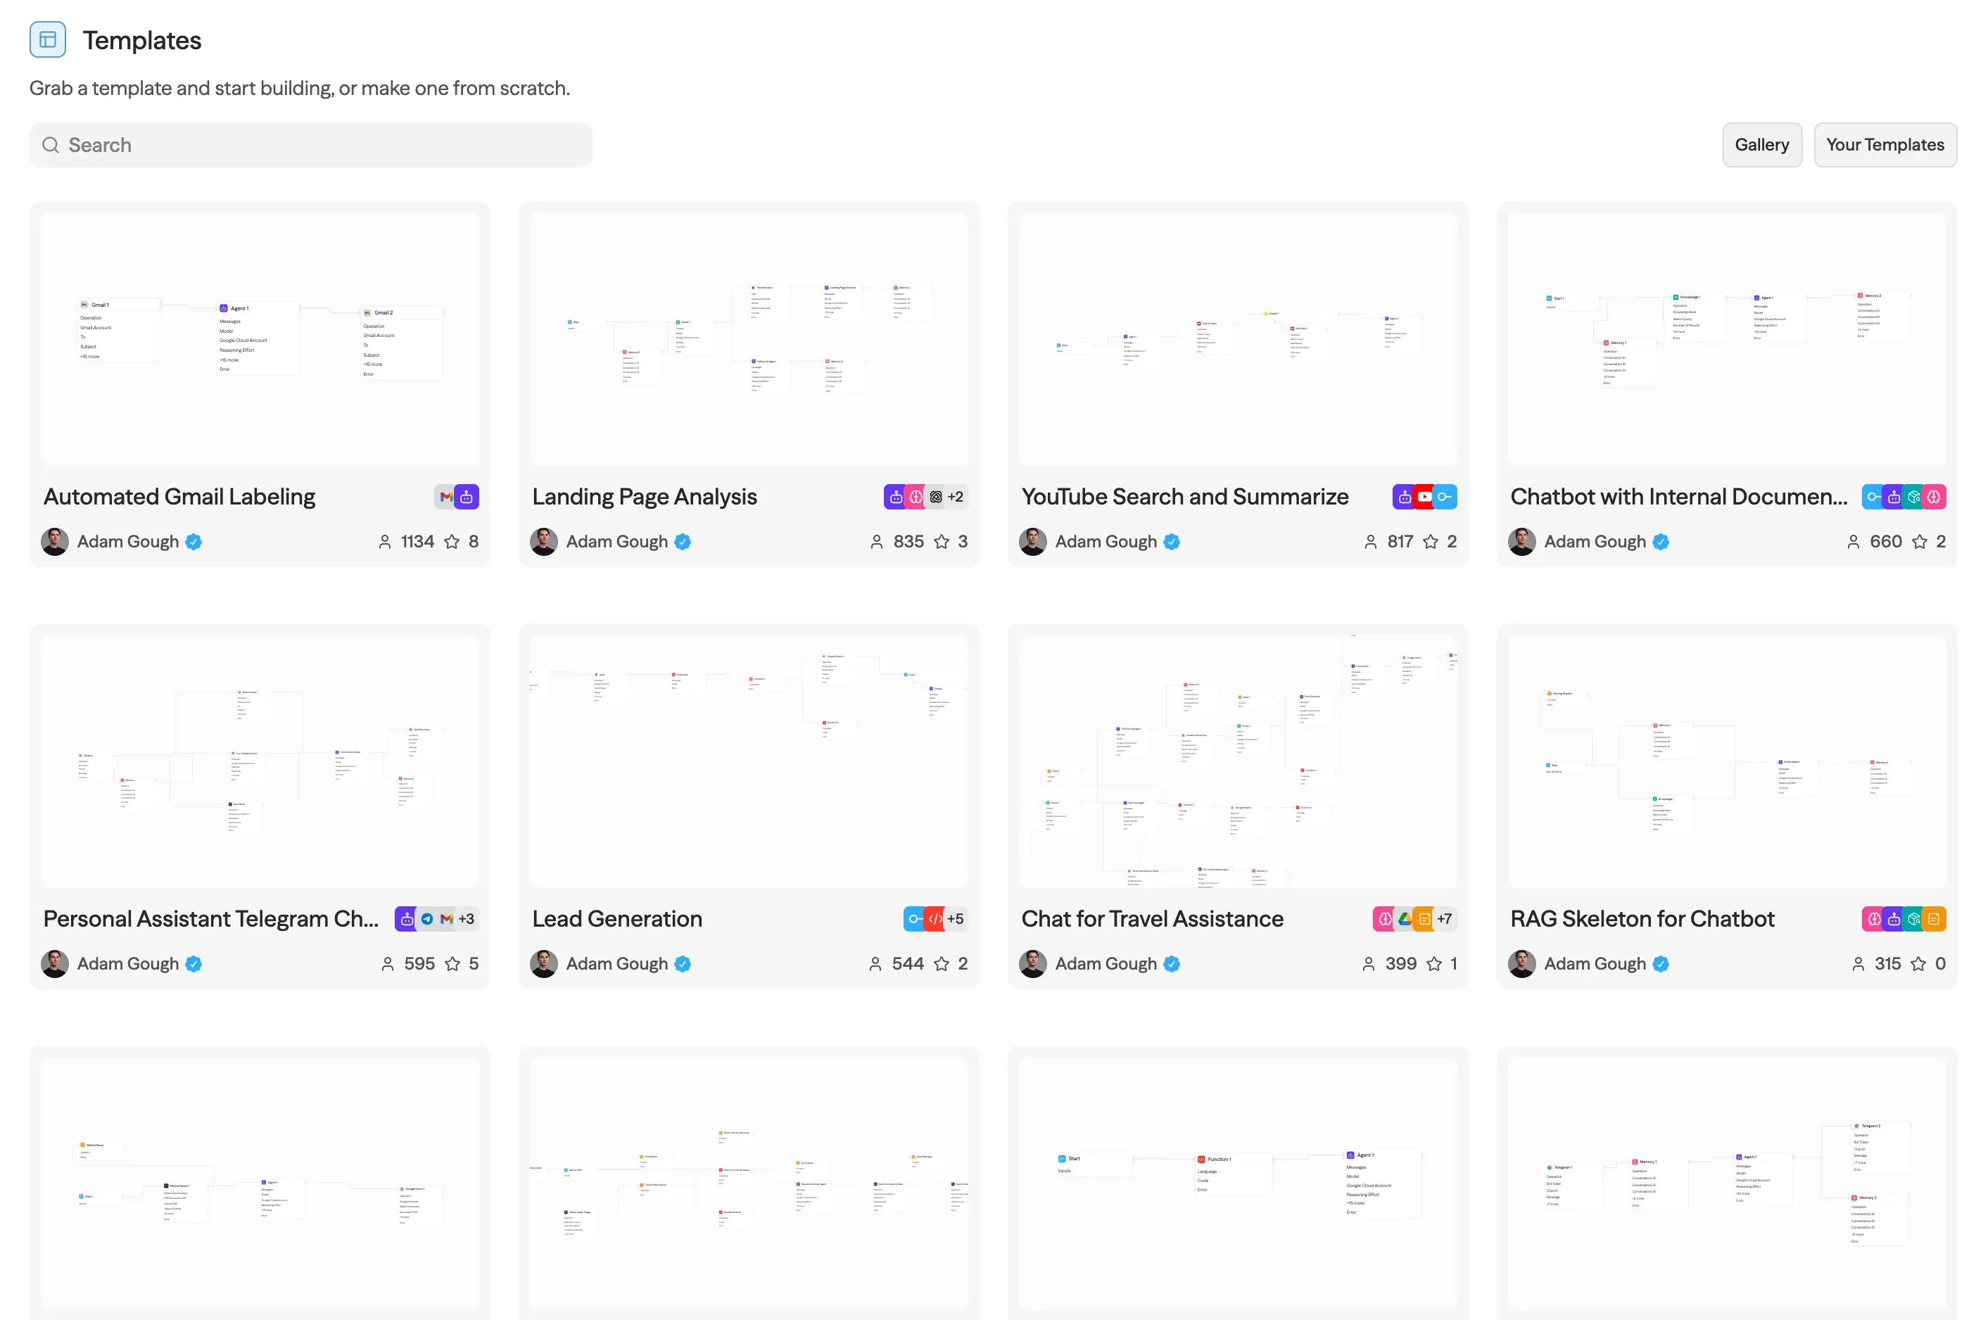Click the Gmail icon on Automated Gmail Labeling
Screen dimensions: 1976x1320
coord(446,497)
